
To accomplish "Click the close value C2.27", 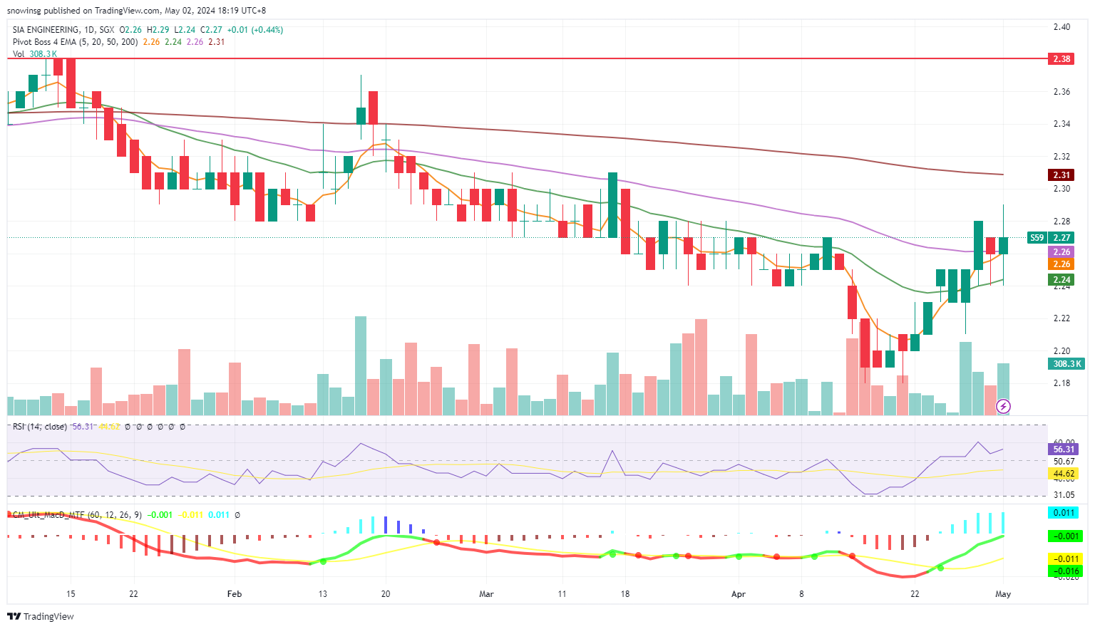I will pyautogui.click(x=211, y=30).
